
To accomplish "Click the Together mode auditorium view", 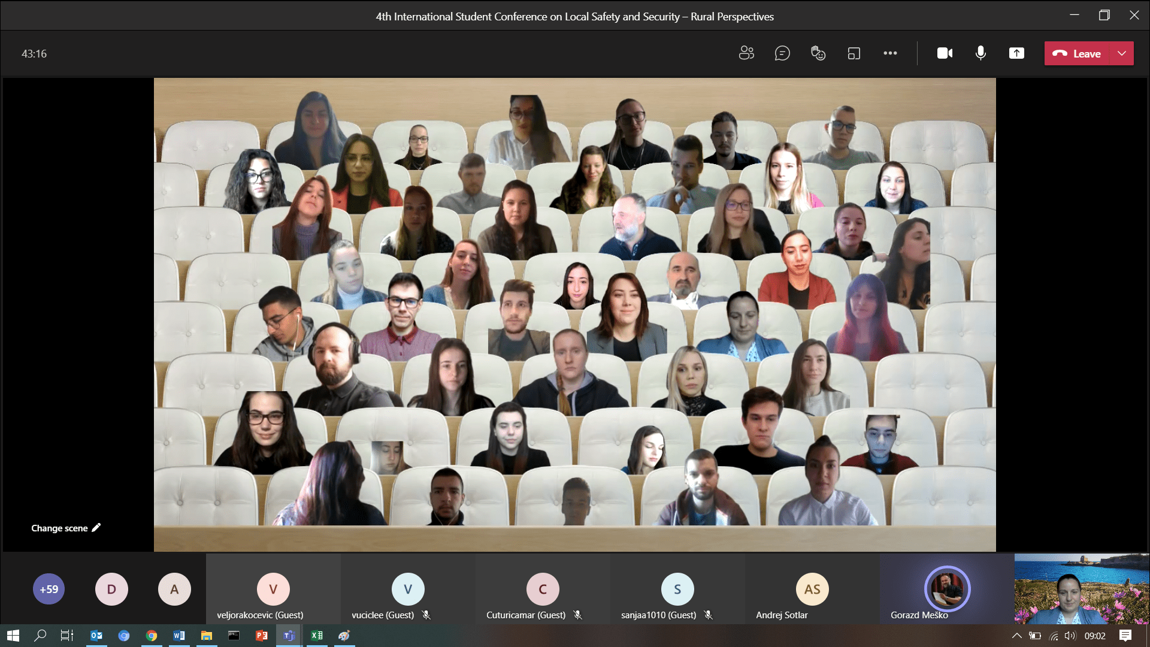I will pos(575,315).
